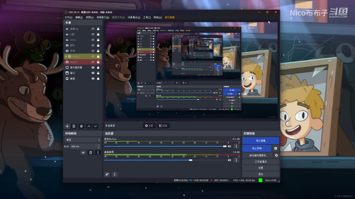Viewport: 355px width, 199px height.
Task: Open mixer dock menu dots at bottom
Action: point(114,174)
